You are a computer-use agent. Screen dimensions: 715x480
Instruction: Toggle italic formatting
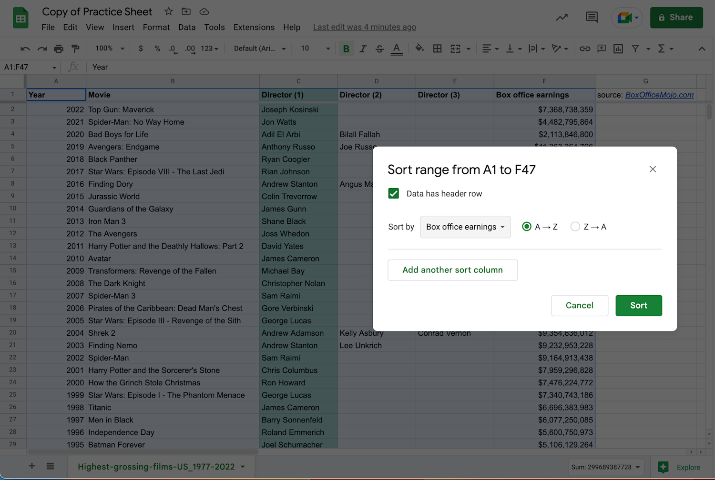pyautogui.click(x=363, y=49)
